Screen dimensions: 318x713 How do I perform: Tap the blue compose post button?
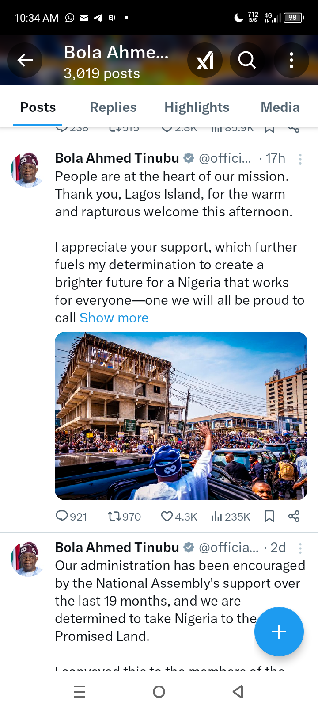pos(279,632)
